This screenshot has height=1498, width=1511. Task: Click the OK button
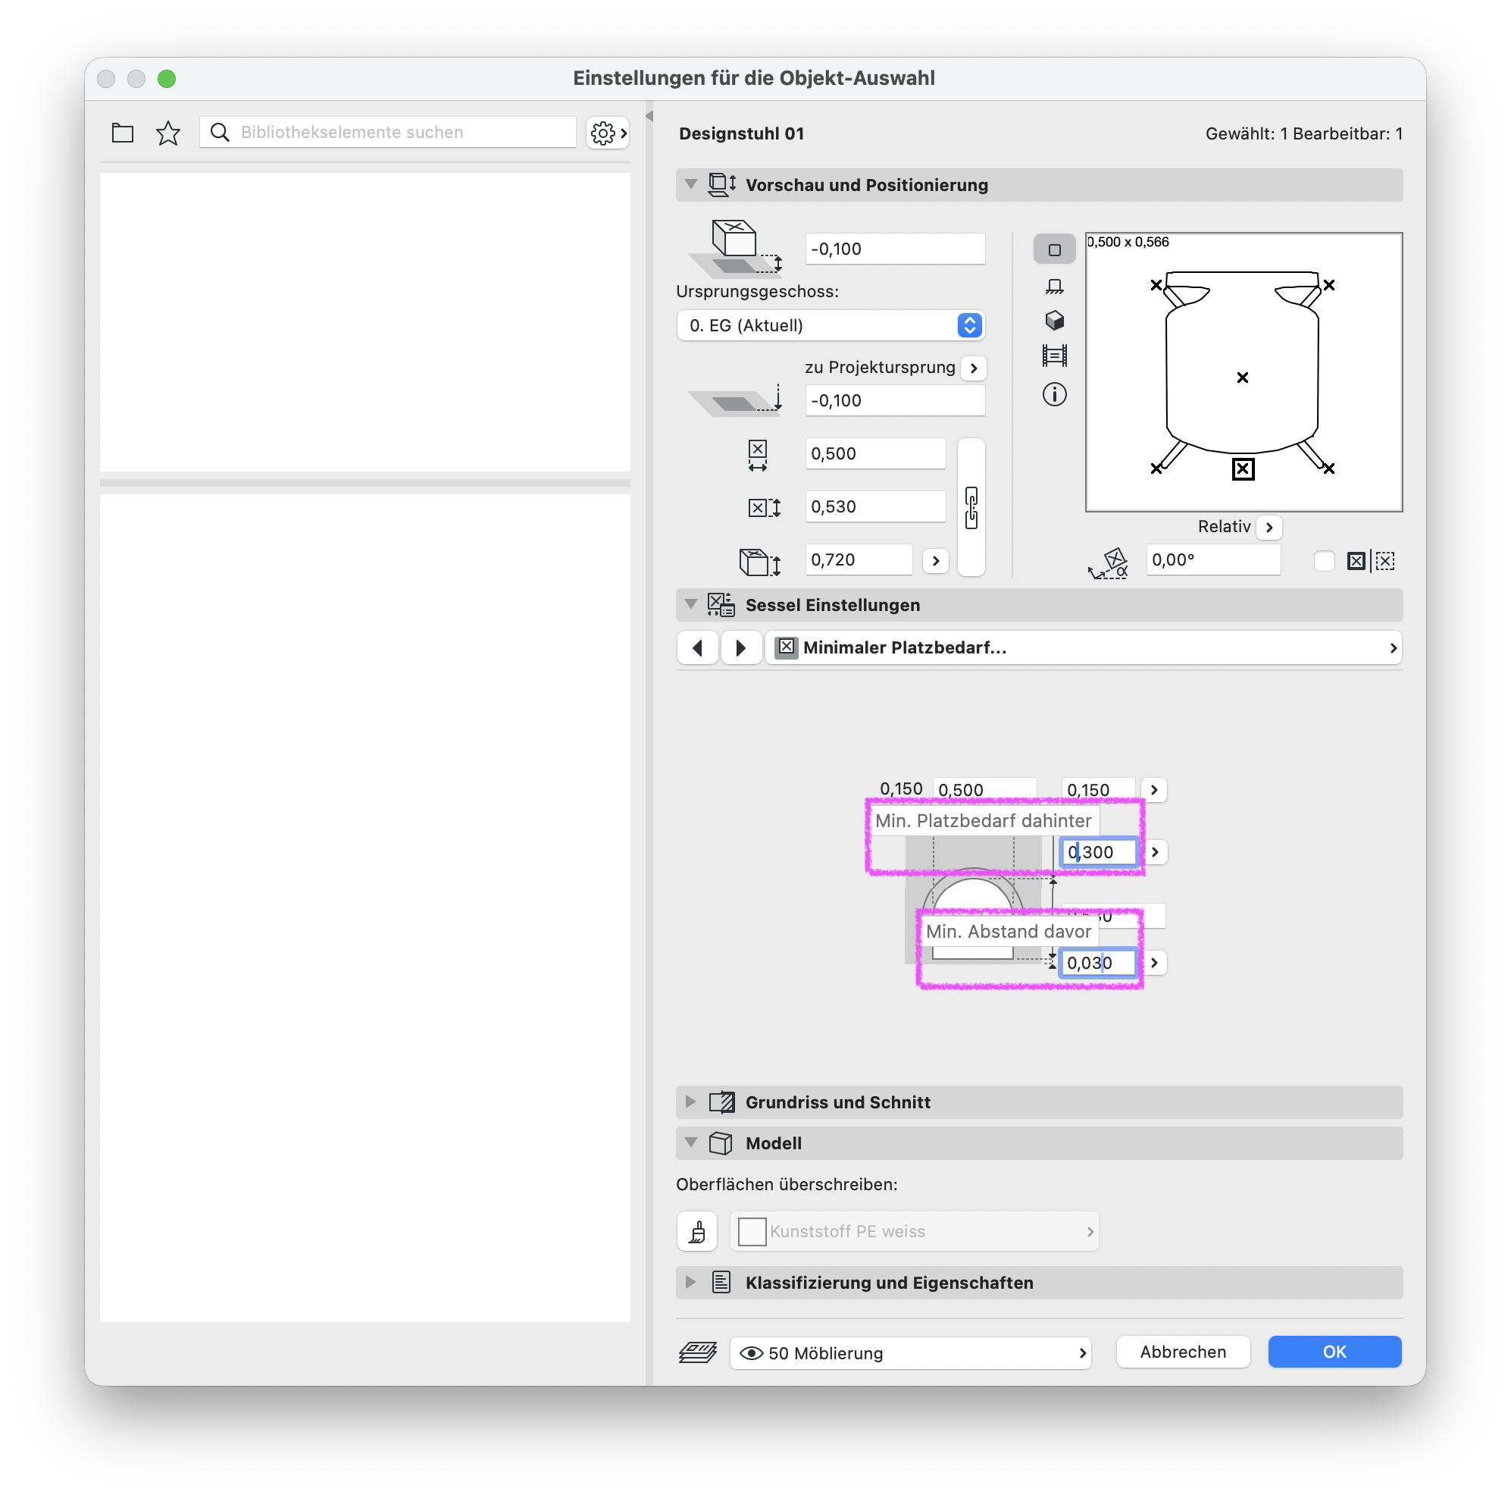1334,1352
